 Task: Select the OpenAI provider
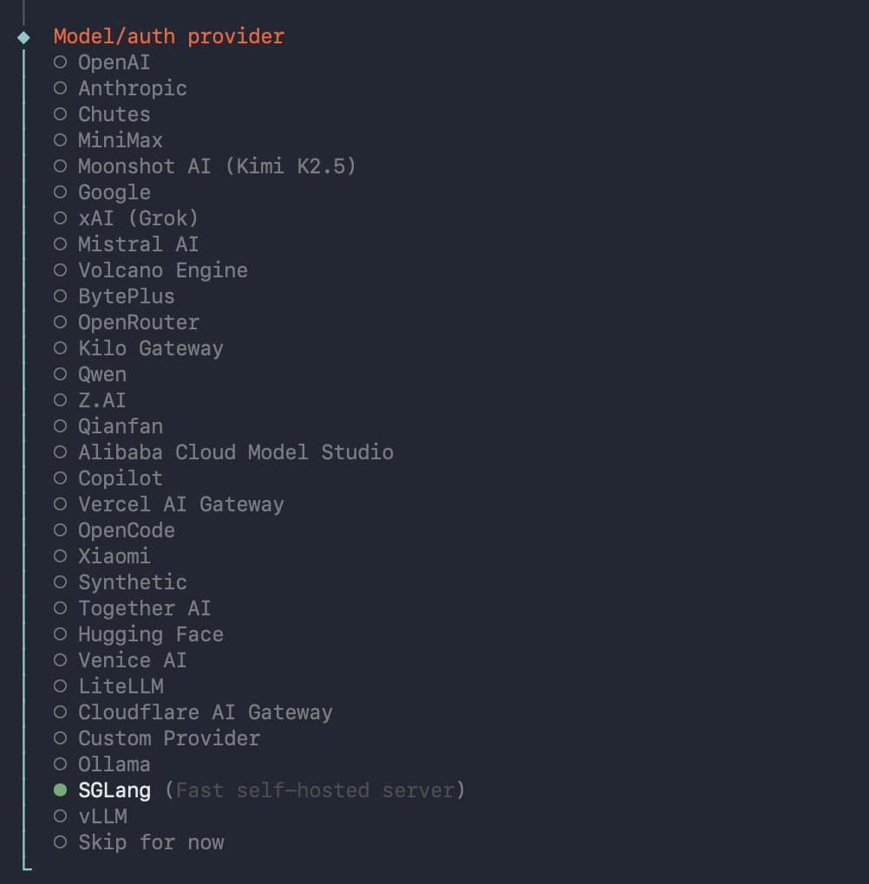click(114, 62)
